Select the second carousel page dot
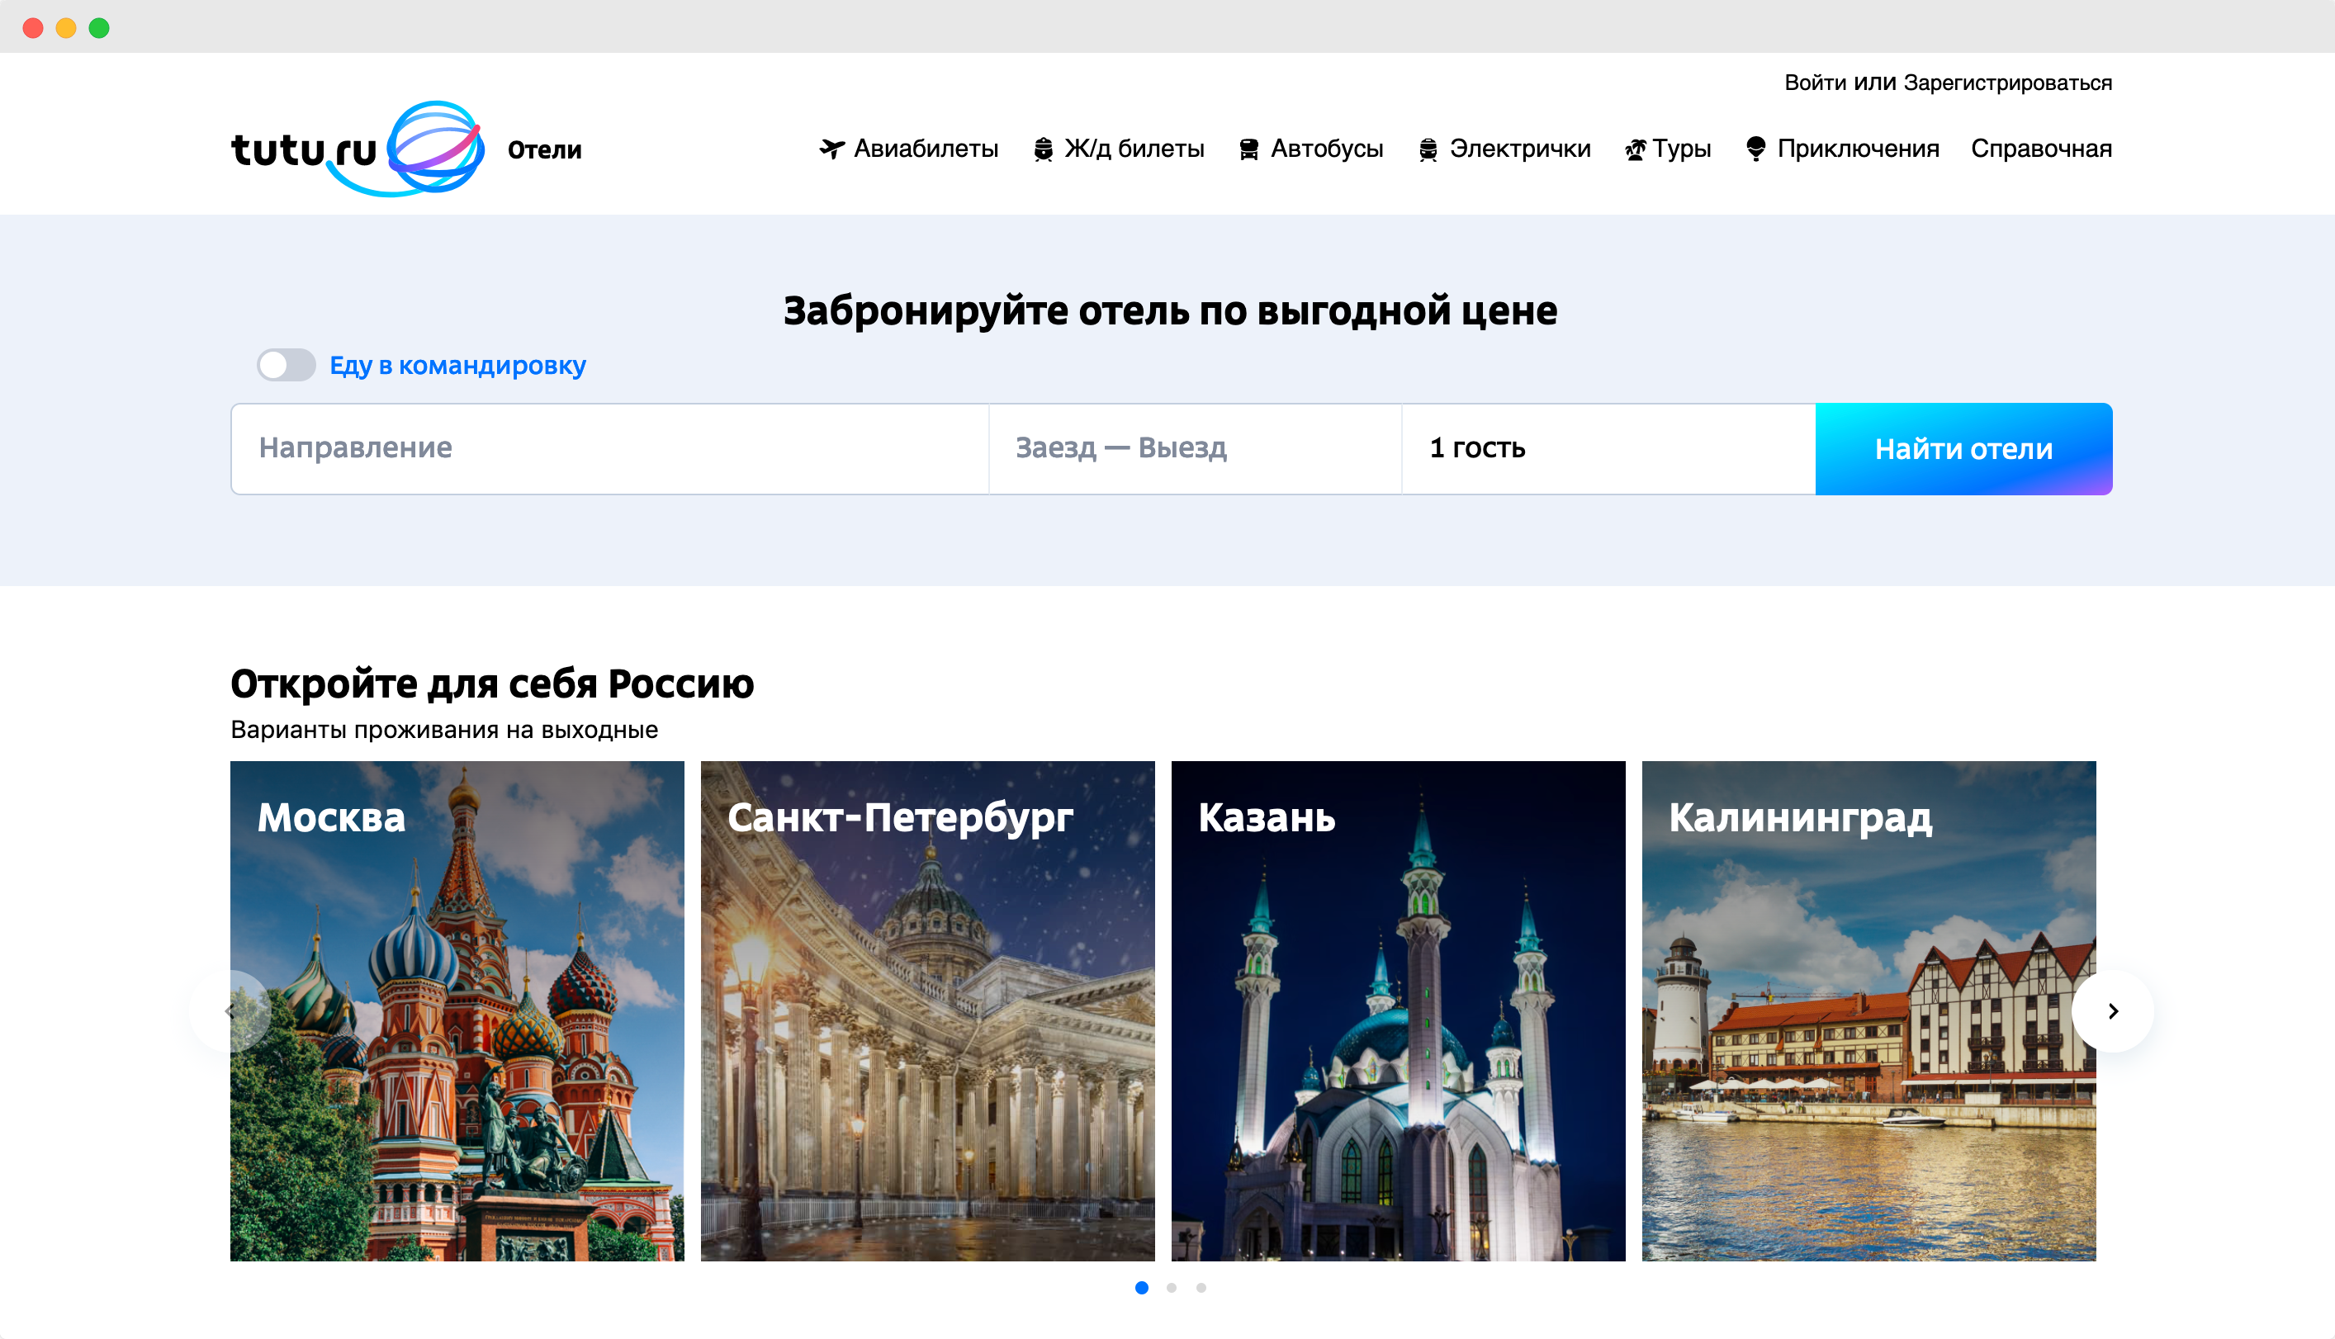The width and height of the screenshot is (2335, 1339). (1171, 1288)
